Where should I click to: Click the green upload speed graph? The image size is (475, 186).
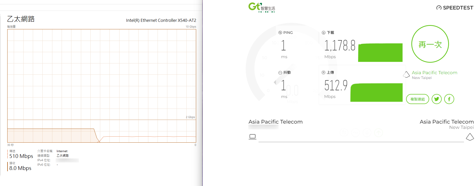point(376,92)
